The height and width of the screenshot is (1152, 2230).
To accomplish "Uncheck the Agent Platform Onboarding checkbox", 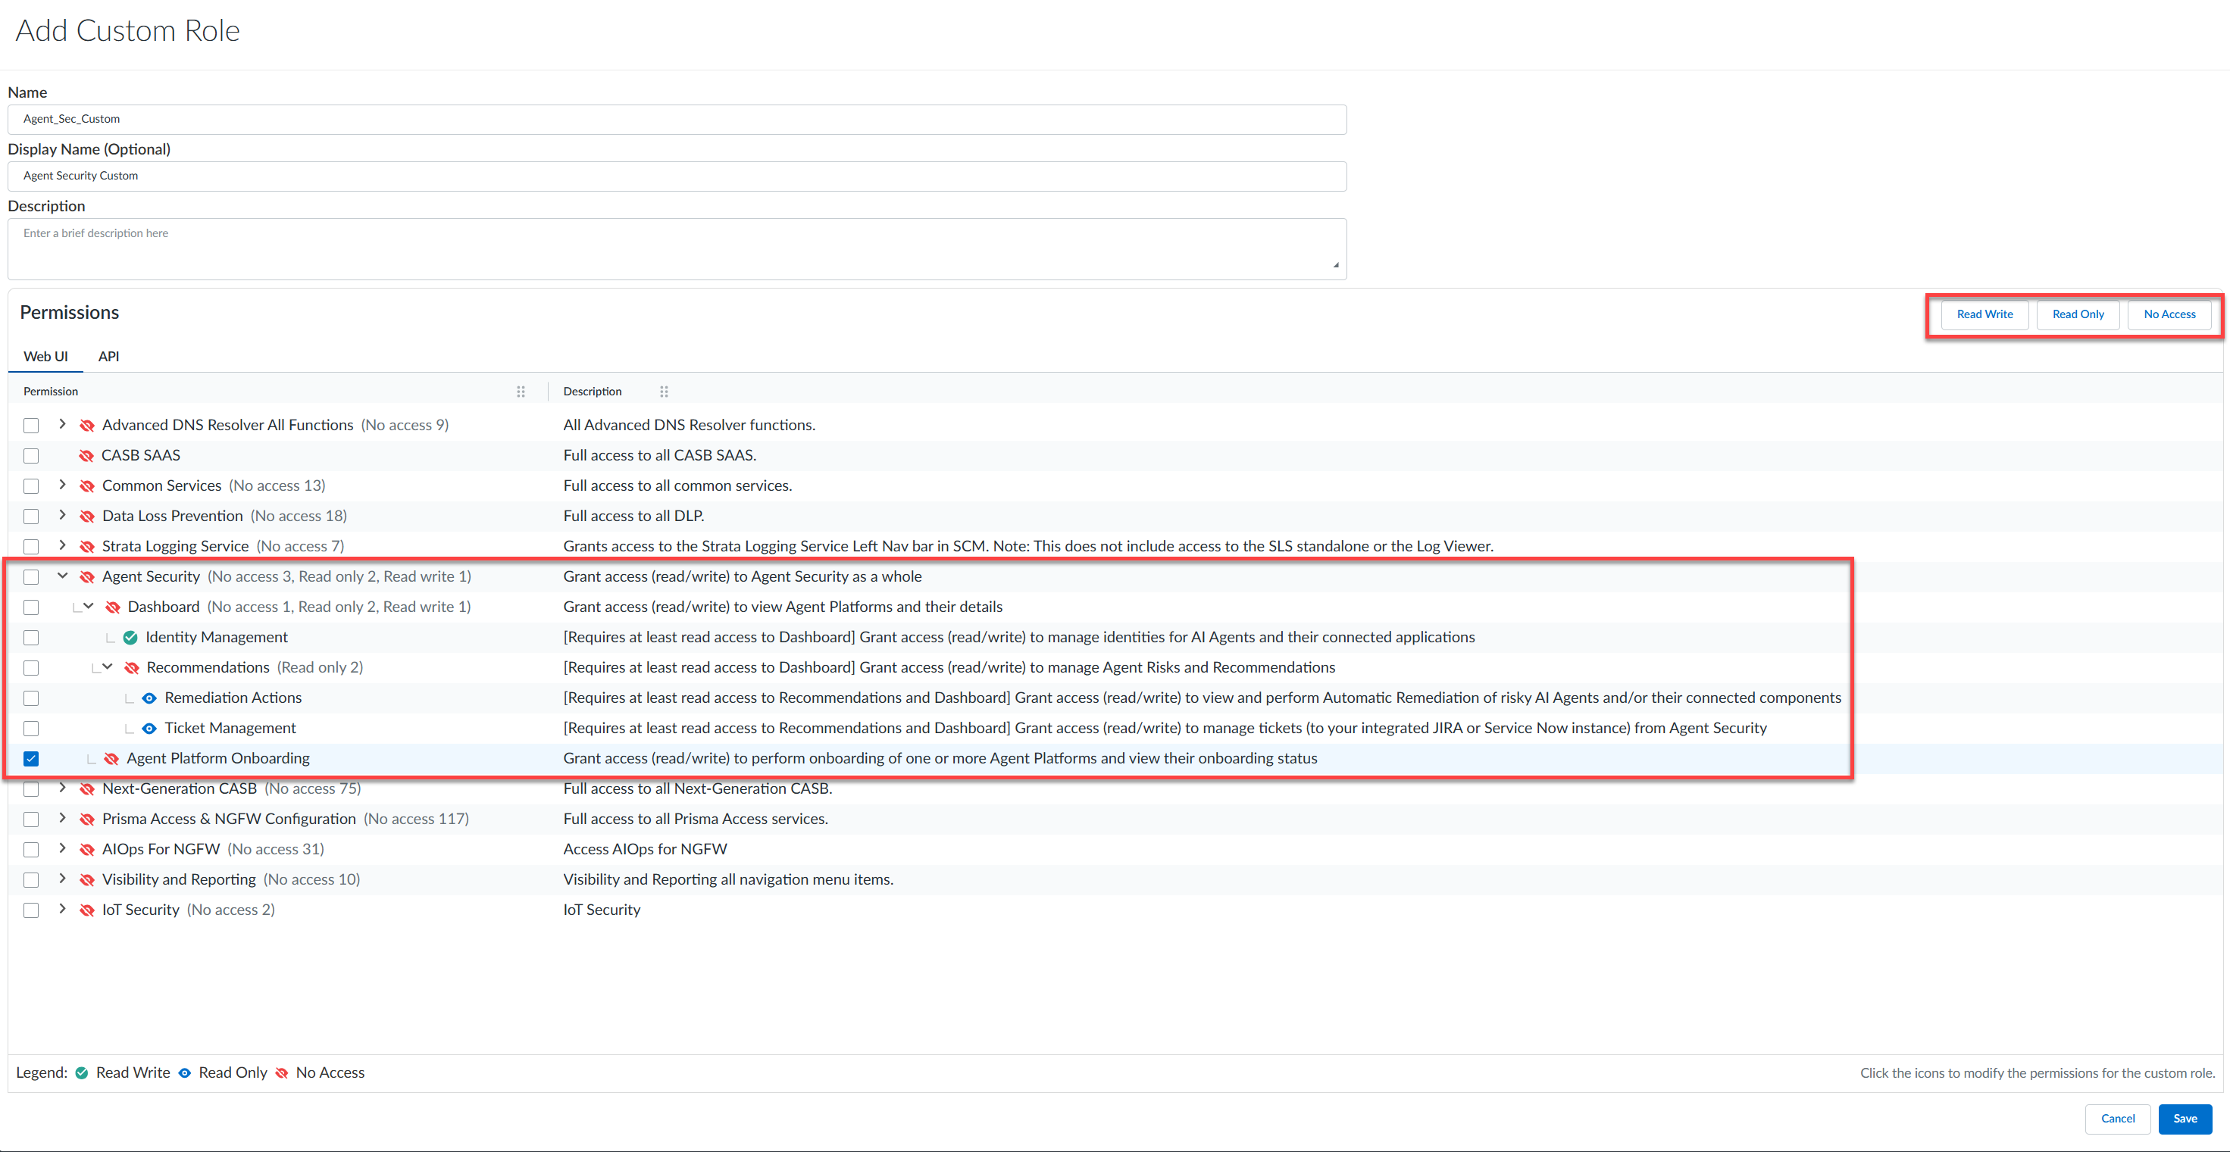I will [x=31, y=758].
